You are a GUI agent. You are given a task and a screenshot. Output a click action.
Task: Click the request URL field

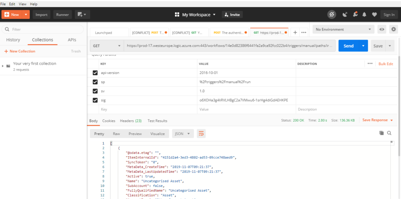click(x=229, y=46)
